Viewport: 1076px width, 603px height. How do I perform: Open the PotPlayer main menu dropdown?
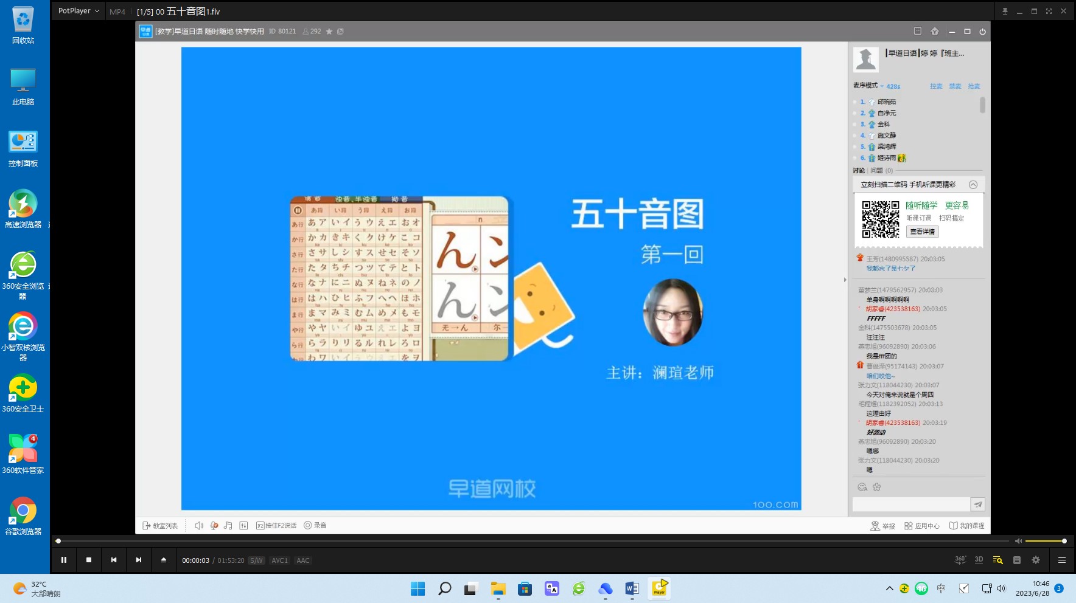79,11
